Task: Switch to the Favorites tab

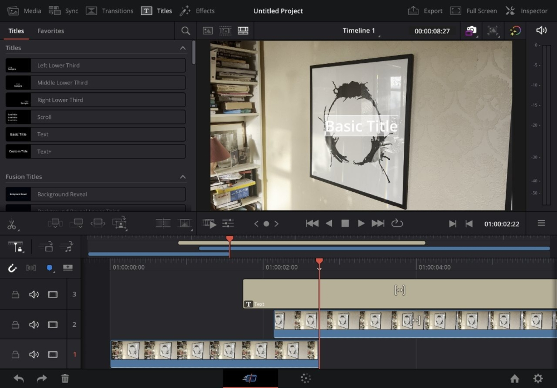Action: point(50,31)
